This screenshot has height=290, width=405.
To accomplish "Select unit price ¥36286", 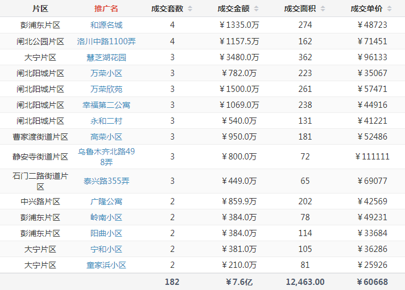I will (x=372, y=249).
